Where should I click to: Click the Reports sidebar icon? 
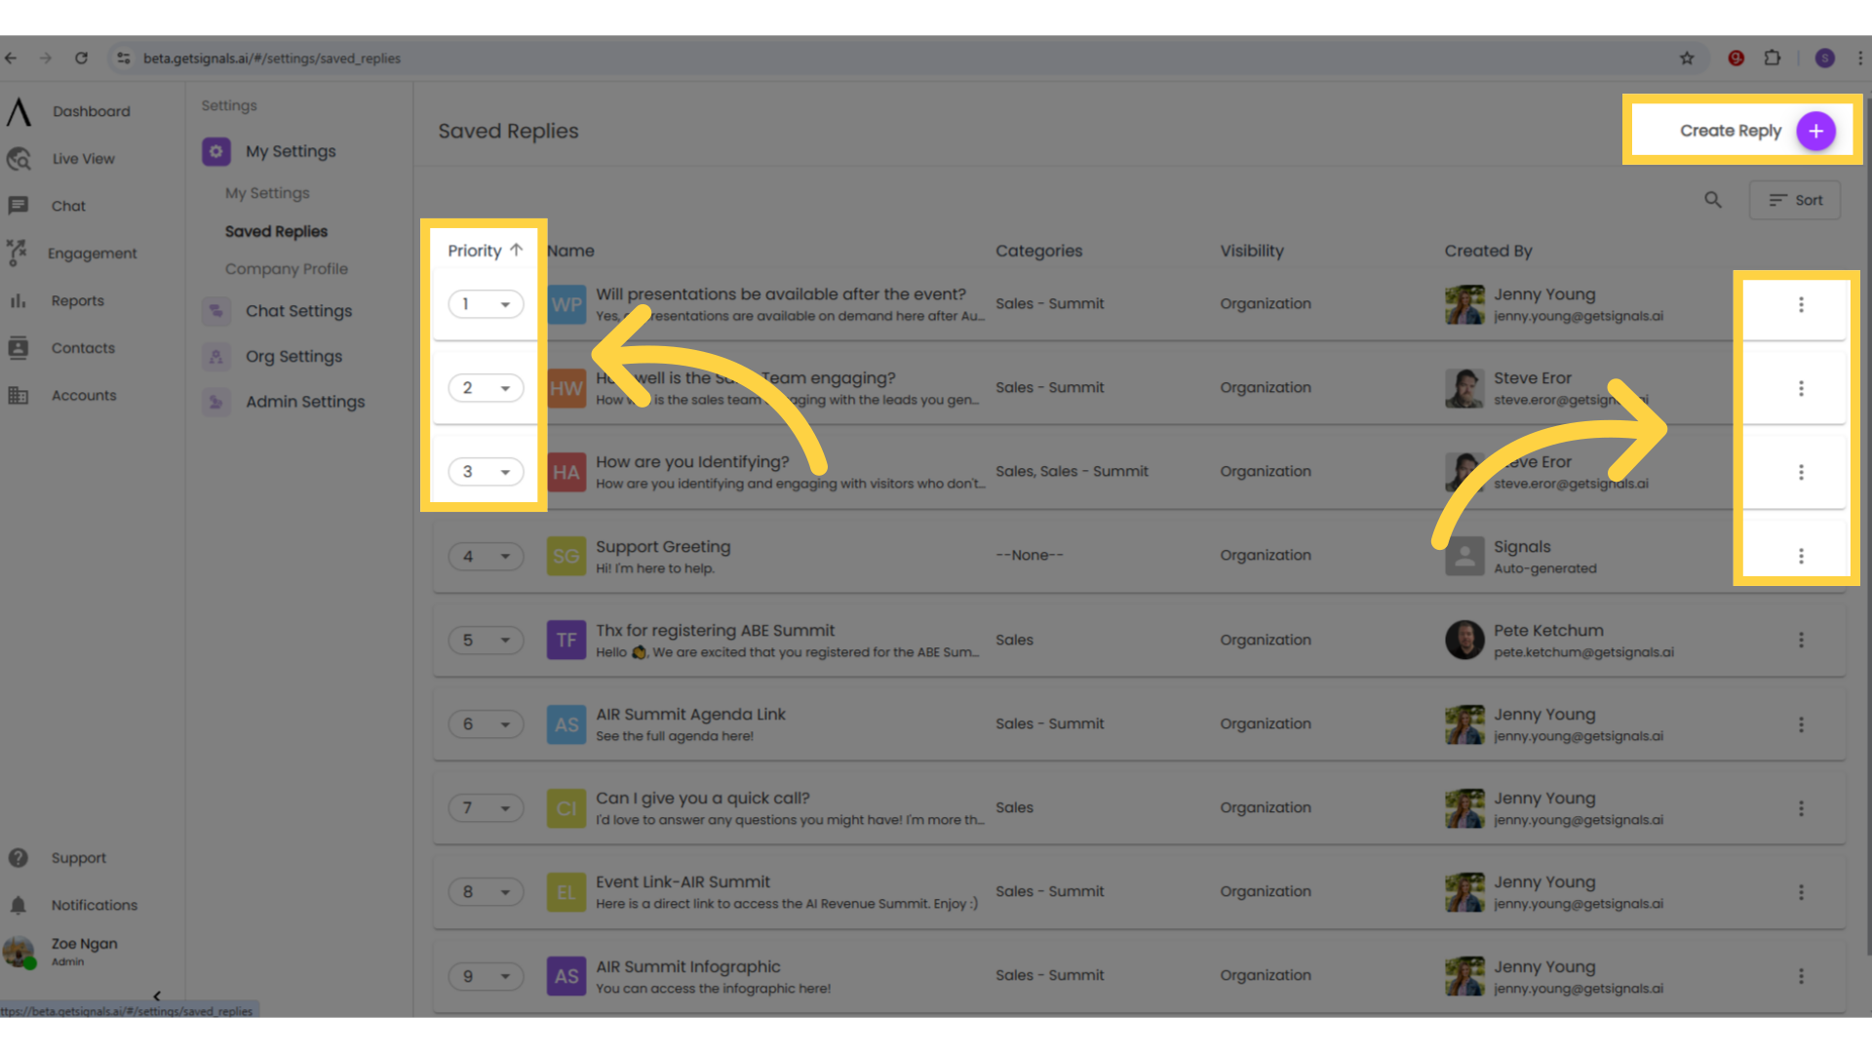click(x=18, y=299)
